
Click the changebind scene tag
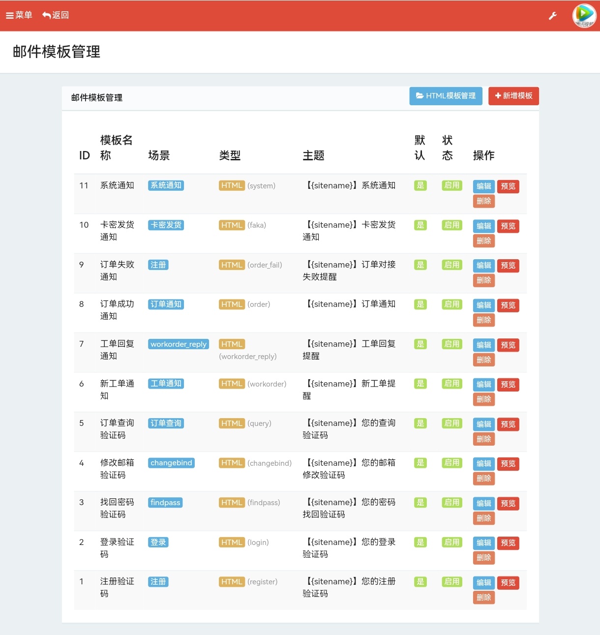pos(171,463)
